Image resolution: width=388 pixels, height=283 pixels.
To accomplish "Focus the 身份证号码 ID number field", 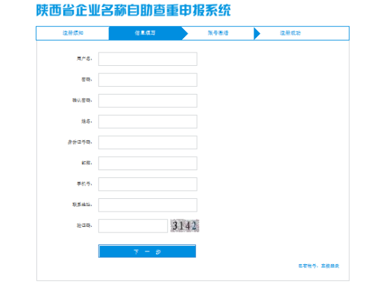I will click(x=148, y=142).
